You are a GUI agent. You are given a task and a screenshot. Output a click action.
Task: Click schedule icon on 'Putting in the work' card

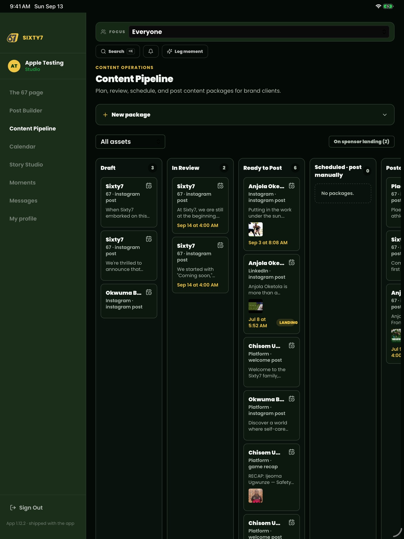click(292, 186)
